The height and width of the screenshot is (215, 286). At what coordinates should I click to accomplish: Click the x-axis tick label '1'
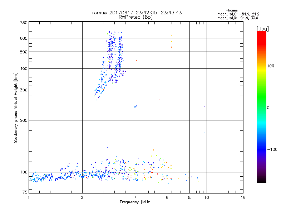(x=29, y=197)
